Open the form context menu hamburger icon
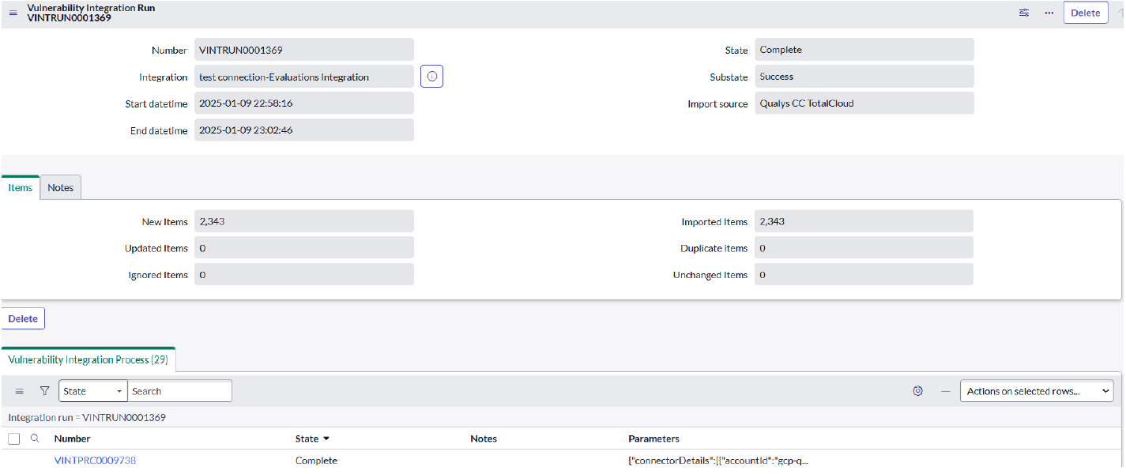Screen dimensions: 1126x474 point(13,13)
